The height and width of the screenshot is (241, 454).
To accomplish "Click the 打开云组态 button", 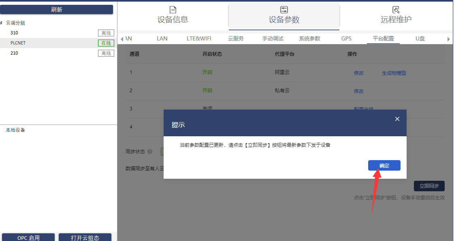I will [x=85, y=238].
